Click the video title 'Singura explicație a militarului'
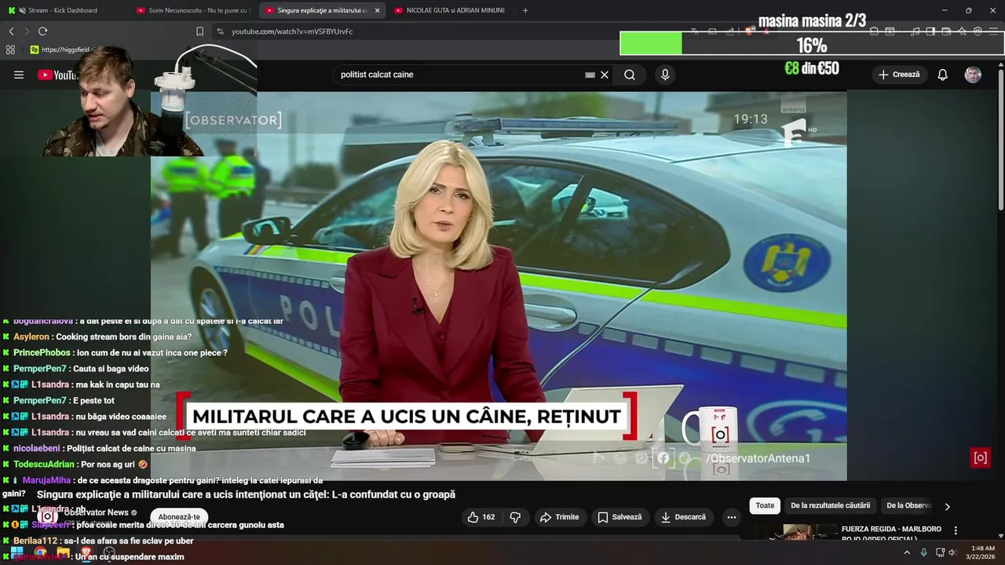 (246, 494)
